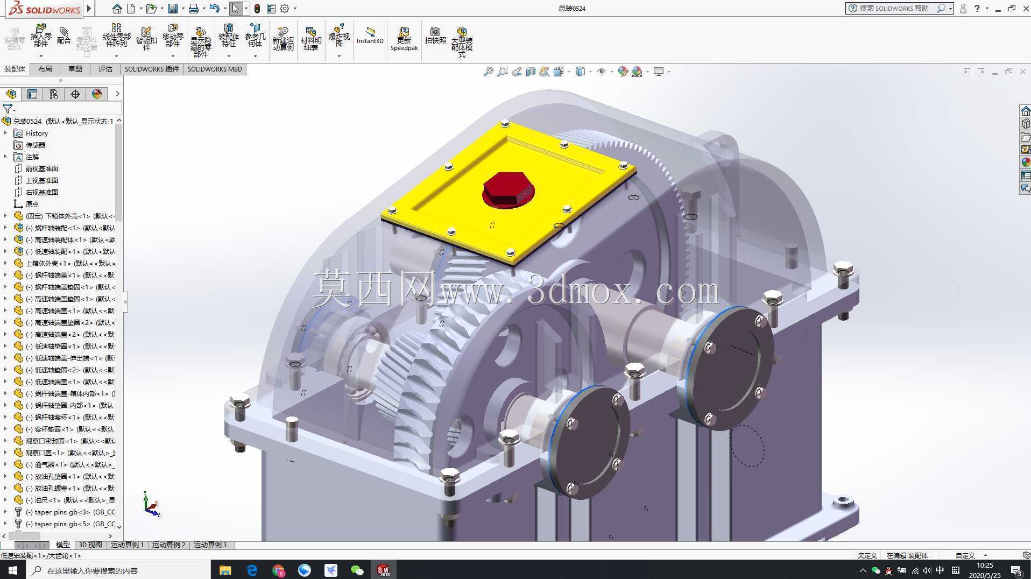Expand the 下箱体外壳<1> component
The height and width of the screenshot is (579, 1031).
[x=5, y=216]
